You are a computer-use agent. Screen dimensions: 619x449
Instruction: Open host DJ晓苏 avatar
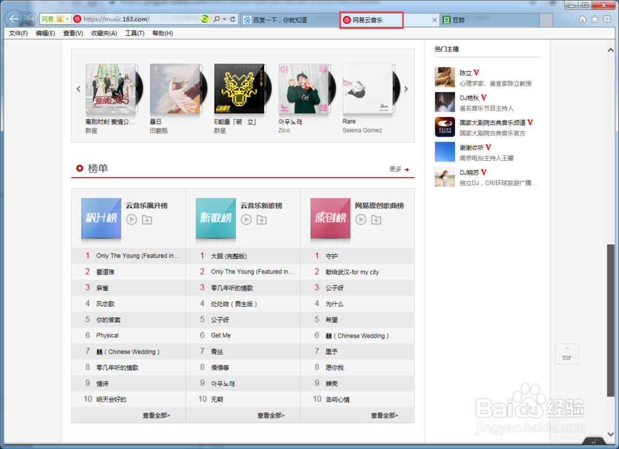click(x=445, y=176)
